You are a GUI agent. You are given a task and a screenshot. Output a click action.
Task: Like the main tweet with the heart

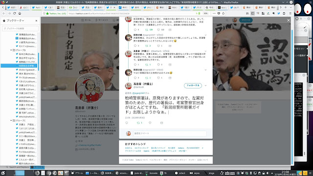click(x=150, y=123)
